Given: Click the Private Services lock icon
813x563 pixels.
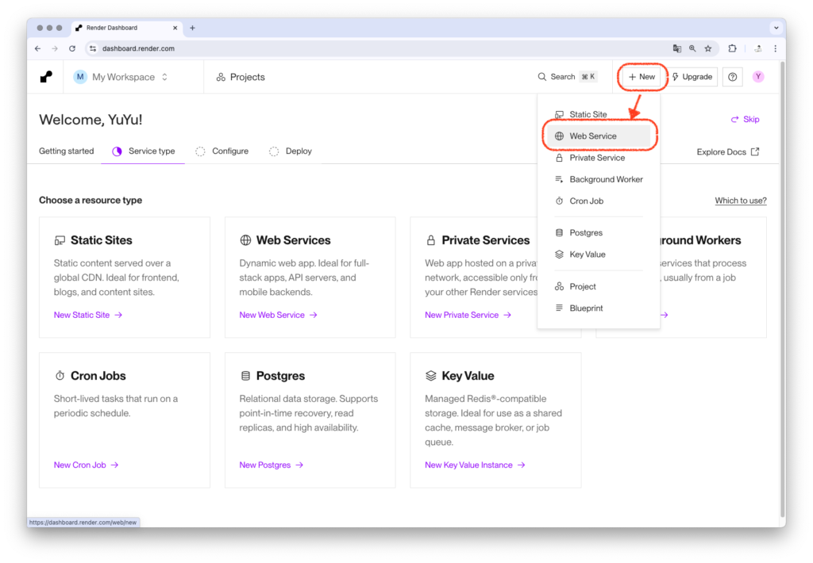Looking at the screenshot, I should pos(431,240).
